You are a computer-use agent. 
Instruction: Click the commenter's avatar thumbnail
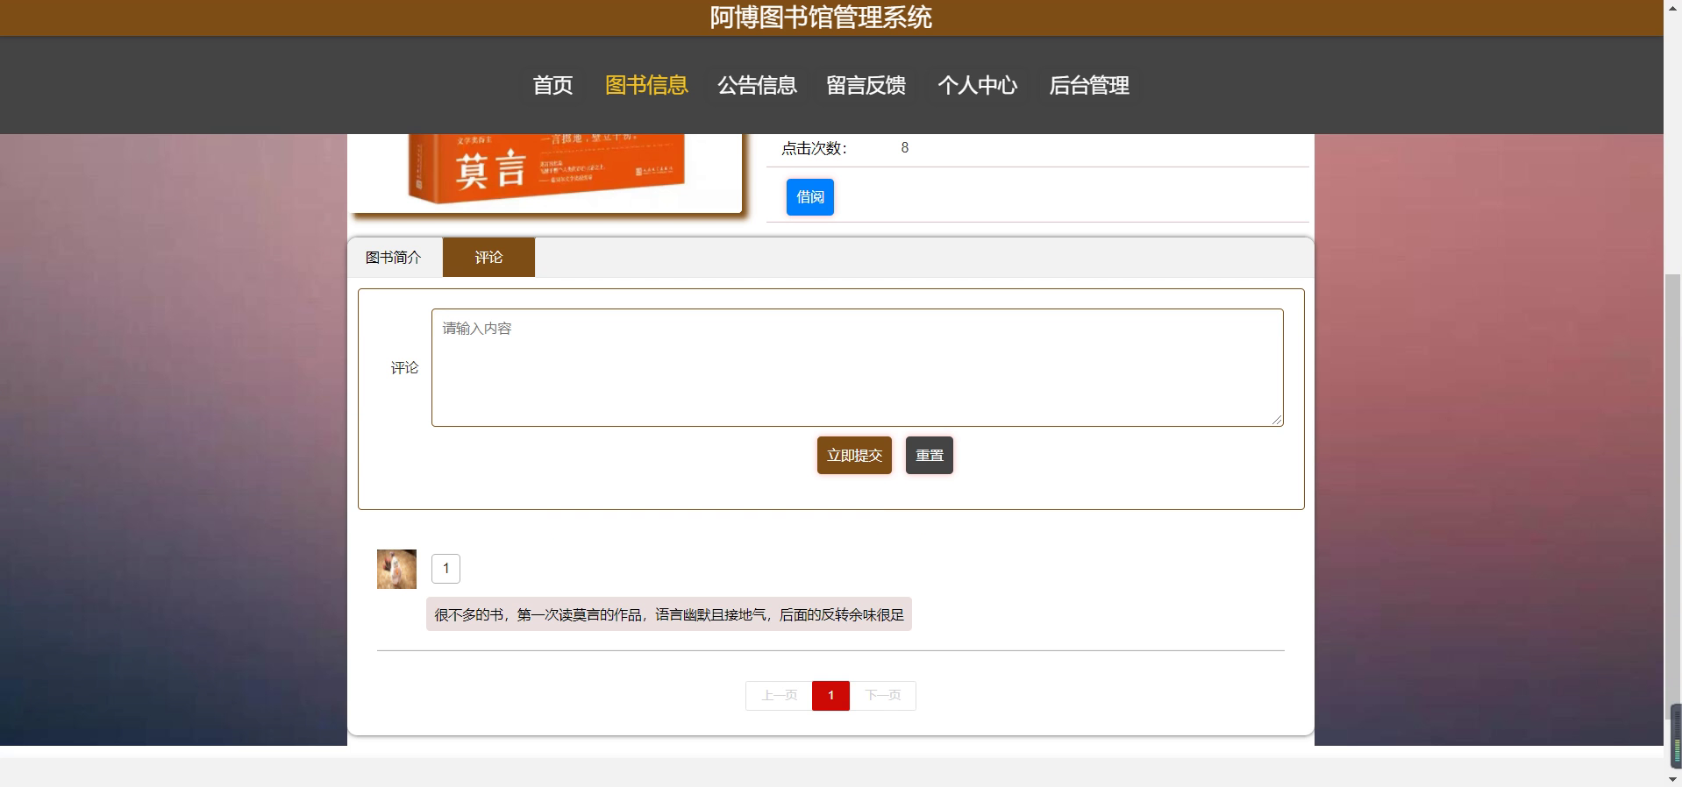click(396, 570)
